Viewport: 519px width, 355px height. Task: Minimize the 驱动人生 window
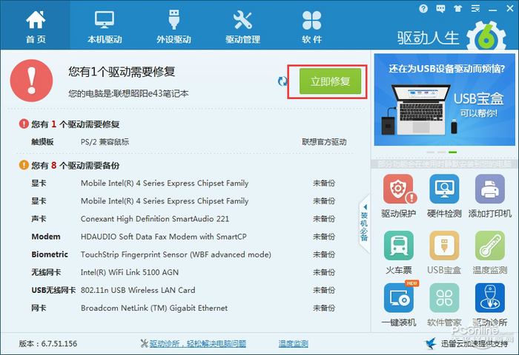point(493,10)
